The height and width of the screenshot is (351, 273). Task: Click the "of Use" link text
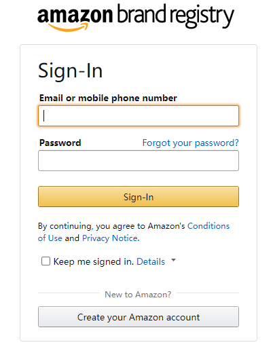pos(50,238)
